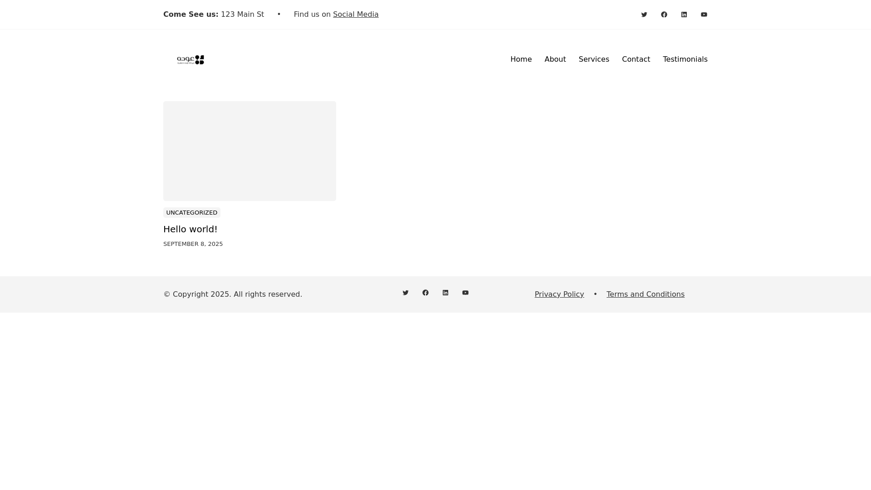Go to the Home menu item
This screenshot has width=871, height=490.
[521, 59]
